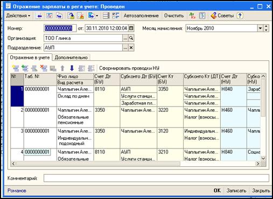The image size is (273, 199).
Task: Click the repost document icon
Action: point(71,16)
